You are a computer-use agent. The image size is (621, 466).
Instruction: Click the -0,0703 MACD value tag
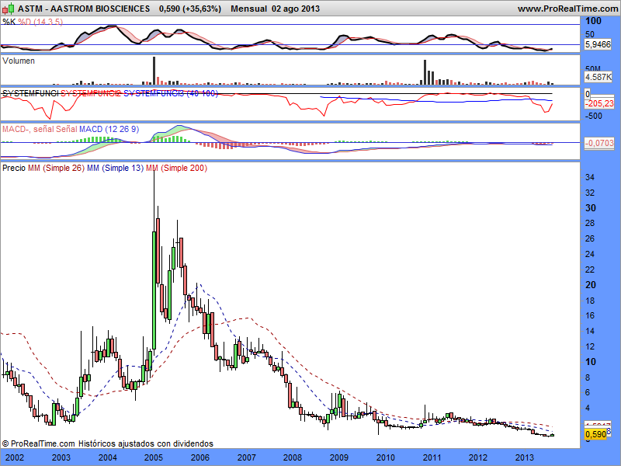[599, 143]
